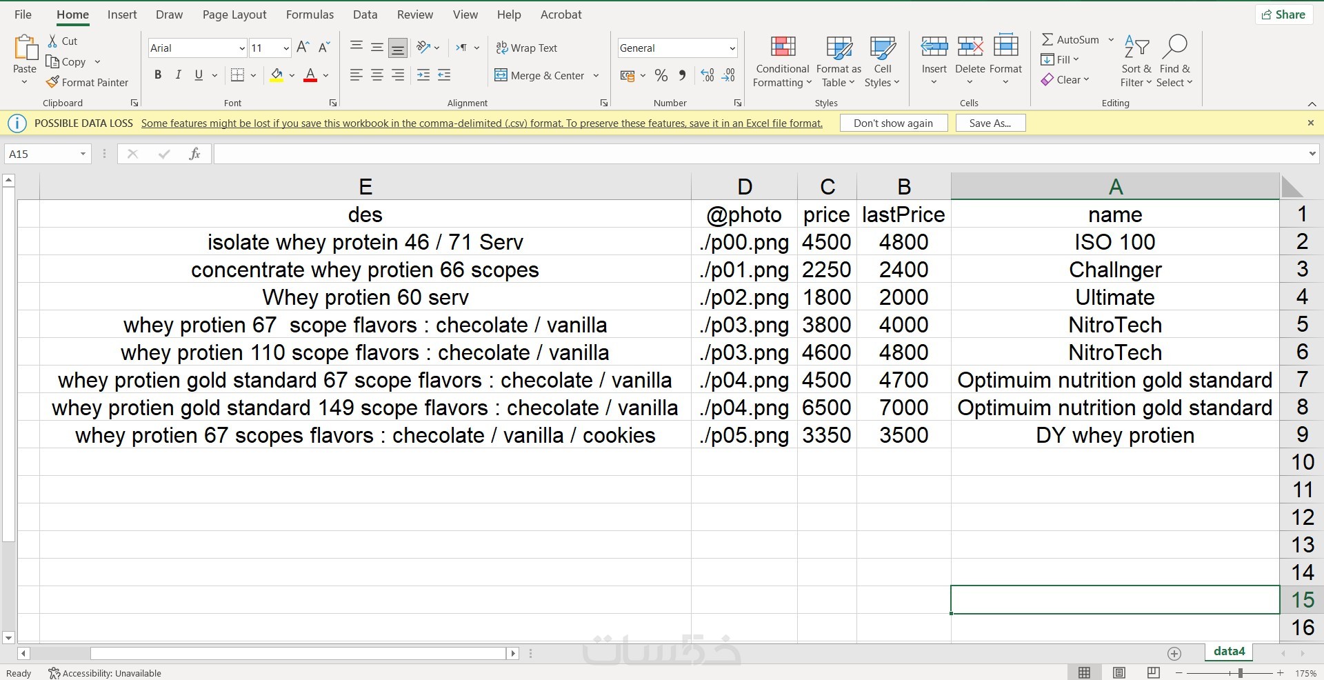The height and width of the screenshot is (680, 1324).
Task: Toggle align text left
Action: (x=356, y=75)
